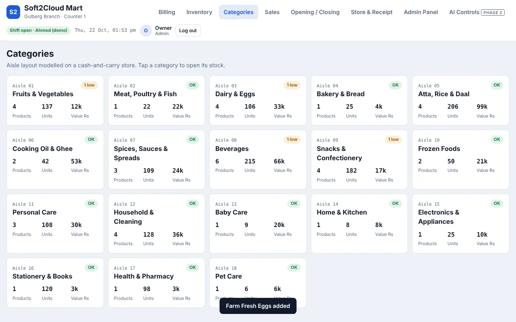The image size is (516, 322).
Task: Click the date and time display
Action: [x=105, y=31]
